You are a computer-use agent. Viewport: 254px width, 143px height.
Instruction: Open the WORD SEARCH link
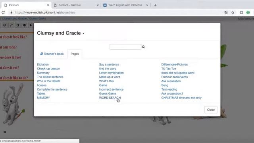point(110,98)
